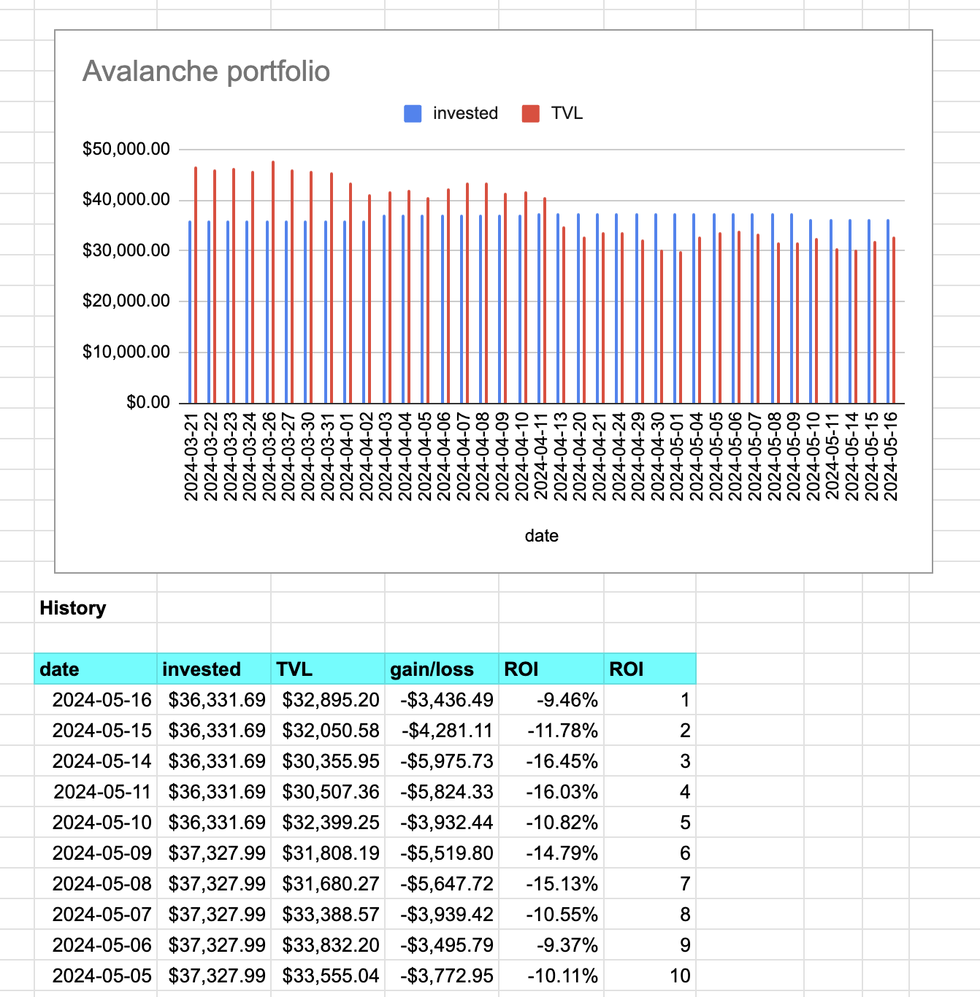Click the 'TVL' legend label
This screenshot has width=980, height=997.
click(567, 113)
